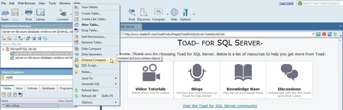Click the first new-connection icon in Connection Manager
Screen dimensions: 343x110
pos(3,39)
